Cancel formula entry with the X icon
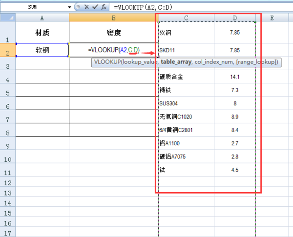 pyautogui.click(x=86, y=7)
